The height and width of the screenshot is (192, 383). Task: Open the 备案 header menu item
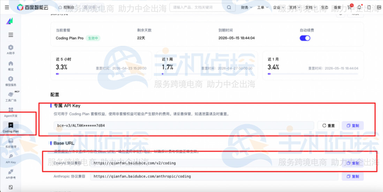(x=337, y=7)
